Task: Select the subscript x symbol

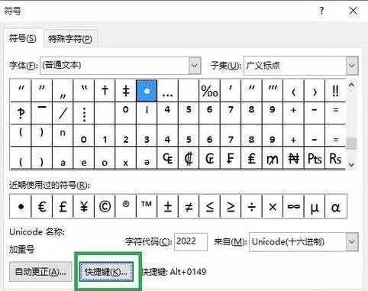Action: pos(126,158)
